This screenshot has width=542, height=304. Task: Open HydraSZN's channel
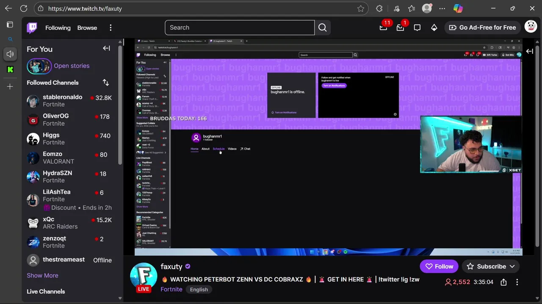point(69,176)
